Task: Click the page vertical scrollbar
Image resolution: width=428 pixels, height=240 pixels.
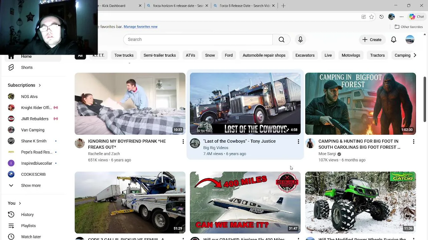Action: [x=425, y=99]
